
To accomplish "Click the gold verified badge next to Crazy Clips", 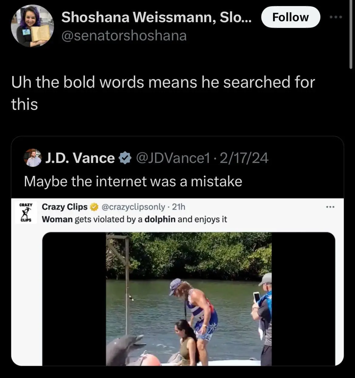I will click(94, 207).
